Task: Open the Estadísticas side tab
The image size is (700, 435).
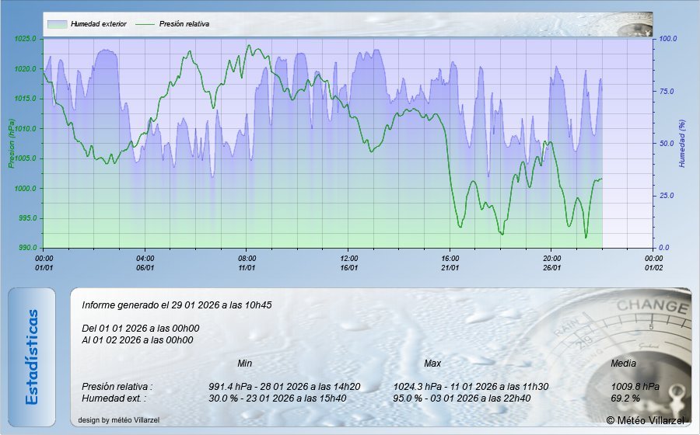Action: tap(32, 357)
